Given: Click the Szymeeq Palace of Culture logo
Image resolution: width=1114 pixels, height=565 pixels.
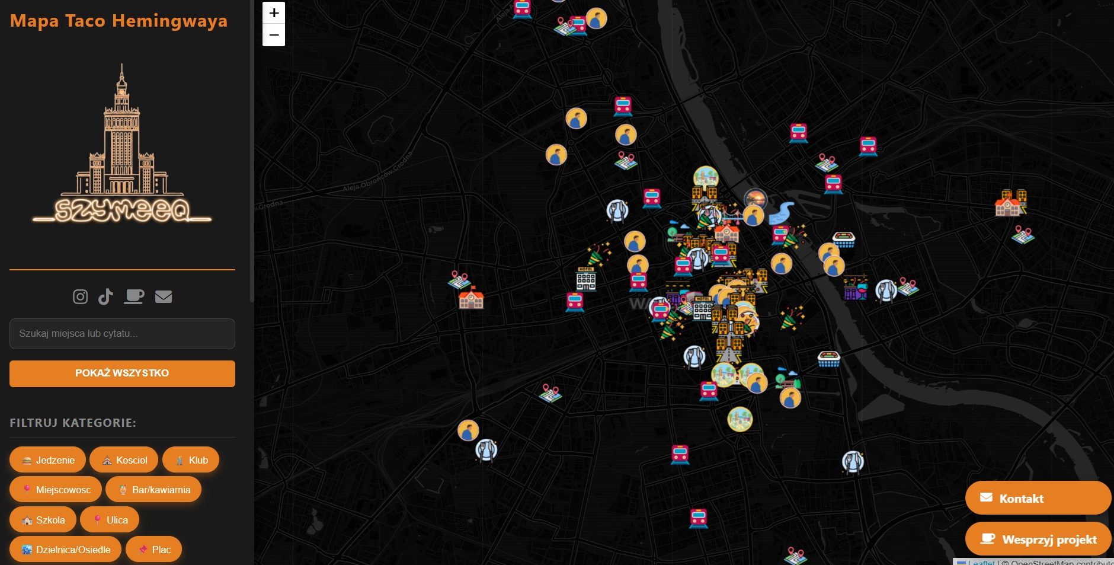Looking at the screenshot, I should [122, 145].
